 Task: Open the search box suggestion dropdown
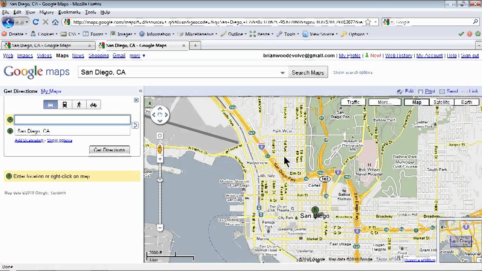[282, 73]
